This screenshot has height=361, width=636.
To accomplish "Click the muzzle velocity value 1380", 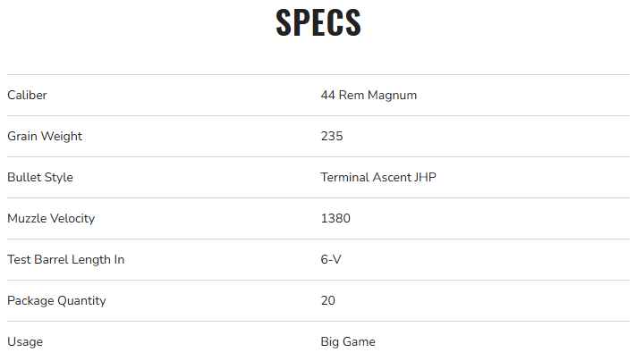I will (x=335, y=219).
